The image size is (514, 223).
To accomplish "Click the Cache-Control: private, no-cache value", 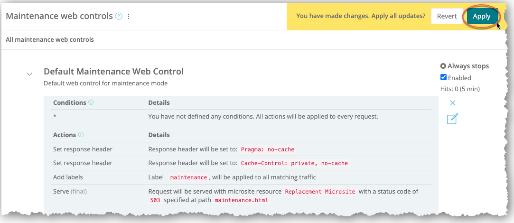I will point(294,163).
